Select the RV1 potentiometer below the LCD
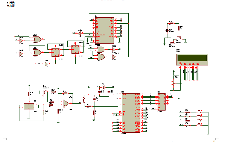 tap(173, 83)
